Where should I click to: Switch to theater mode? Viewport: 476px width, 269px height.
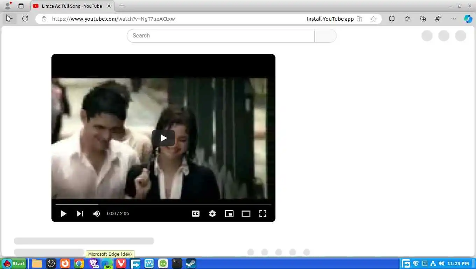click(x=246, y=214)
